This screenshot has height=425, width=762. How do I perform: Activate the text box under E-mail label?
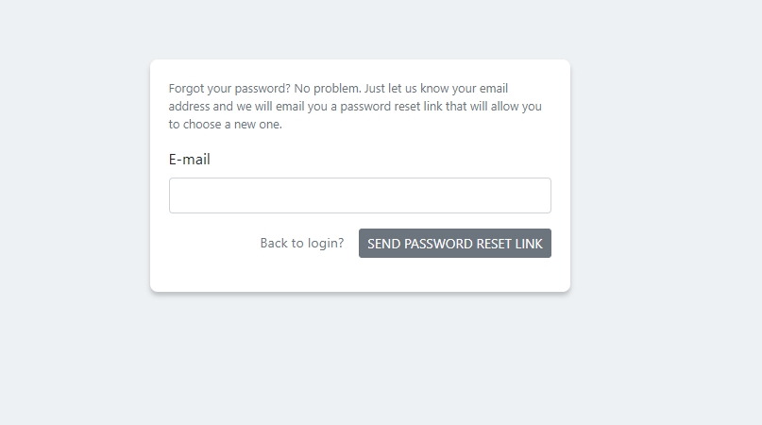[x=360, y=195]
